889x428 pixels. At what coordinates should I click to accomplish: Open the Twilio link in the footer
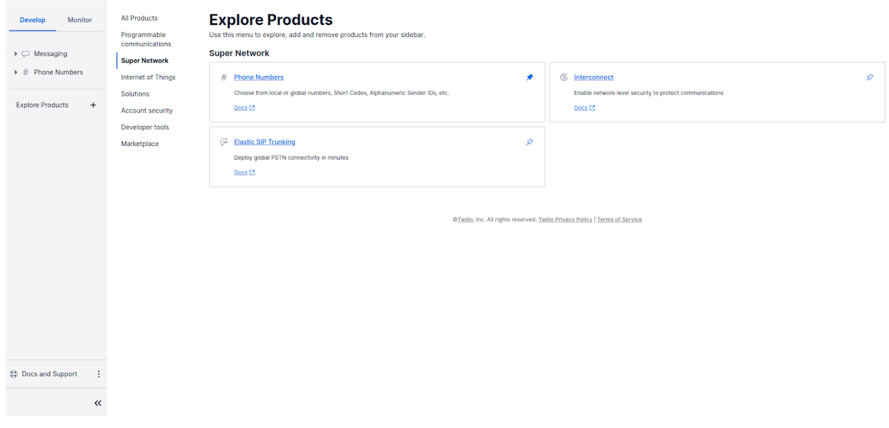pyautogui.click(x=465, y=220)
